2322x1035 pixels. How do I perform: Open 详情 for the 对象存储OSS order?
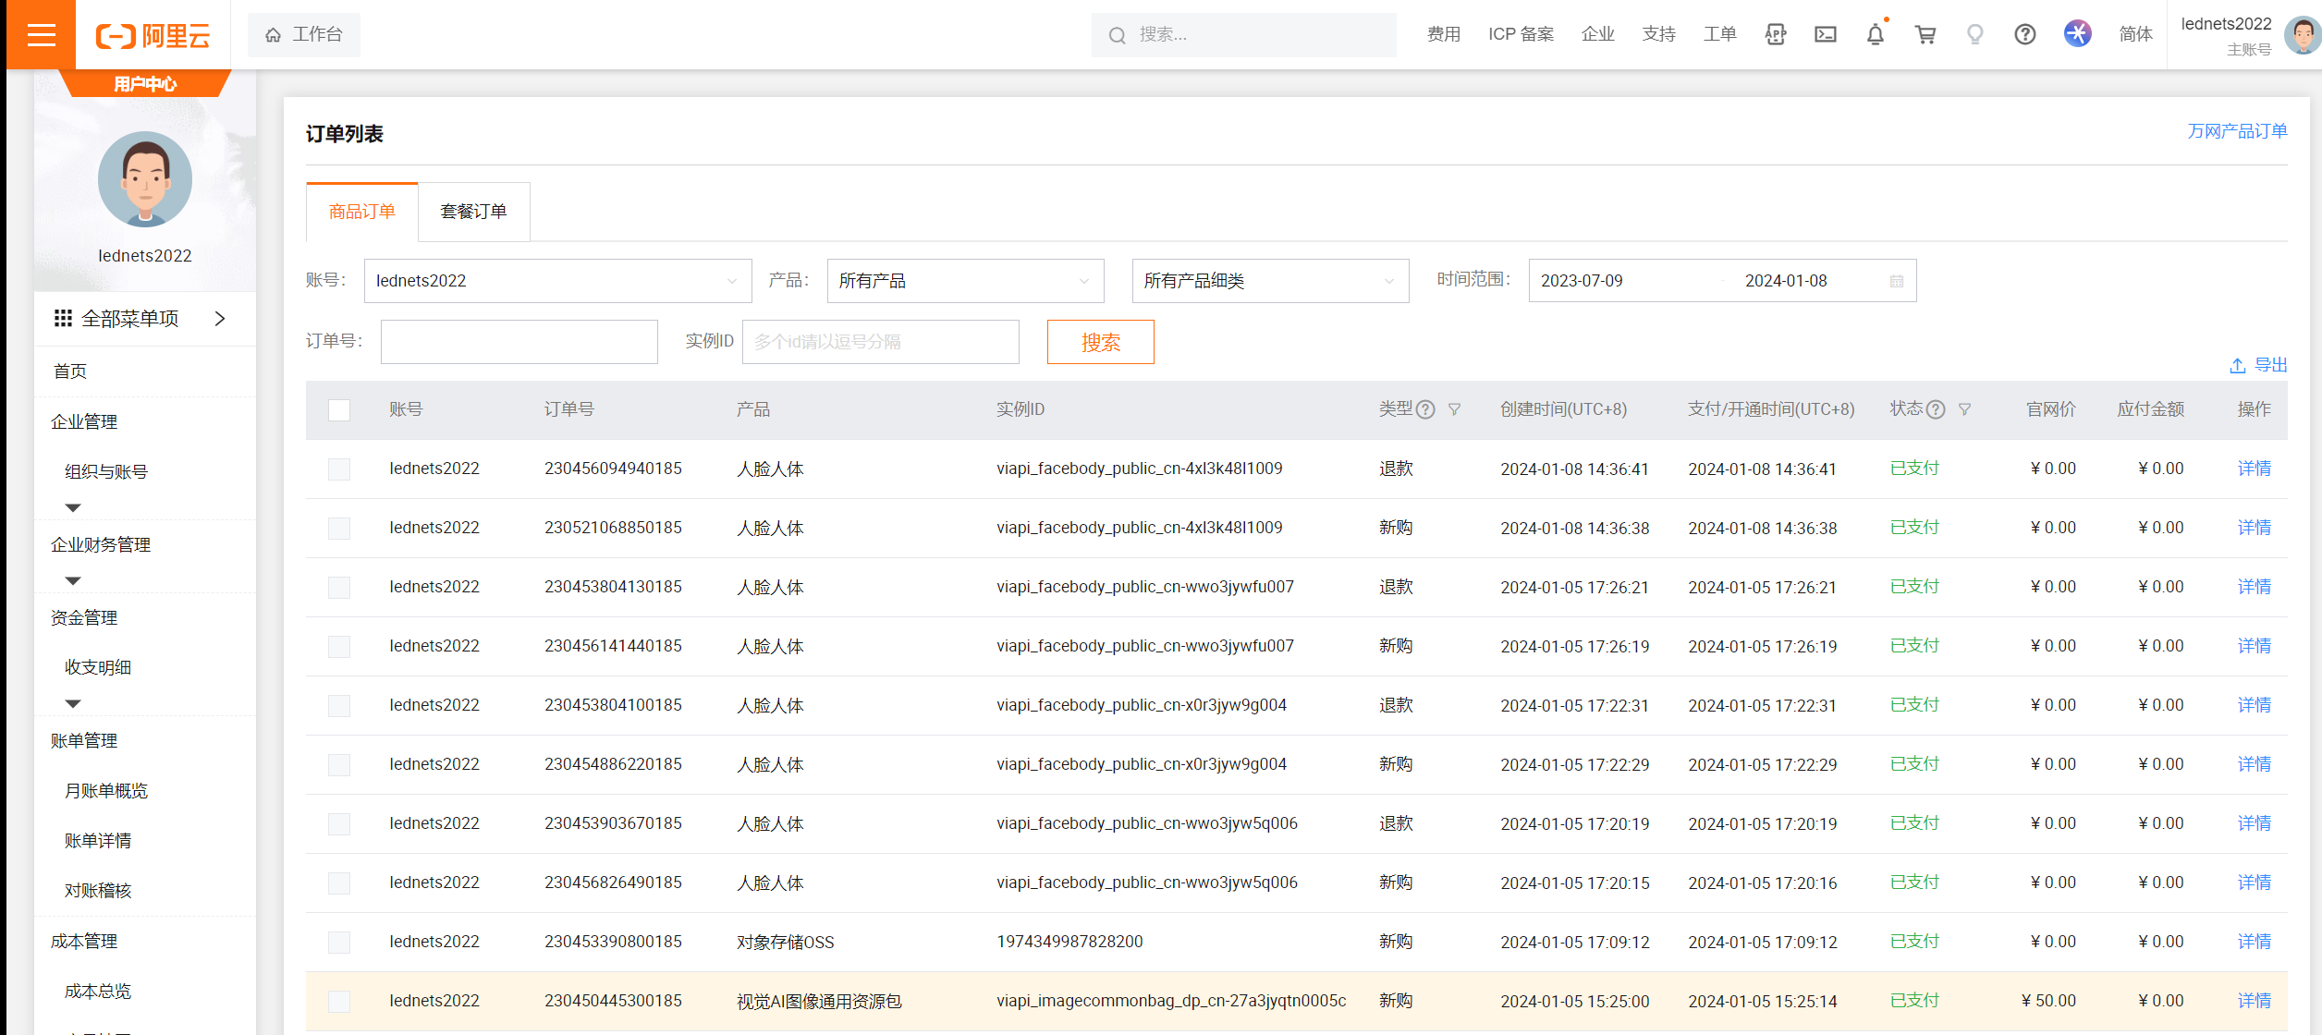(2254, 942)
